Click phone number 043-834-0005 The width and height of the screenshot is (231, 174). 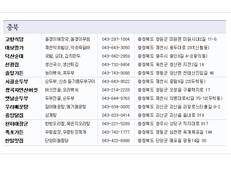coord(116,107)
